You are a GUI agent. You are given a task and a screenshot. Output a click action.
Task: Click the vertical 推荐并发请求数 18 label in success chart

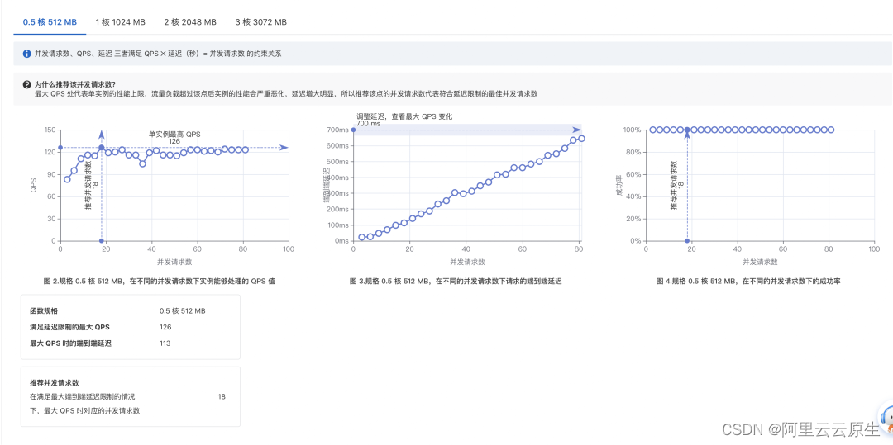pos(676,185)
